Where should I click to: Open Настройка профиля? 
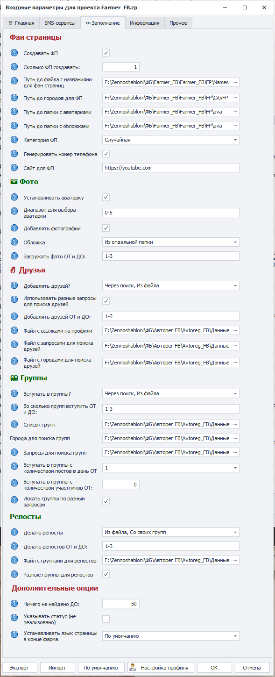pyautogui.click(x=161, y=667)
